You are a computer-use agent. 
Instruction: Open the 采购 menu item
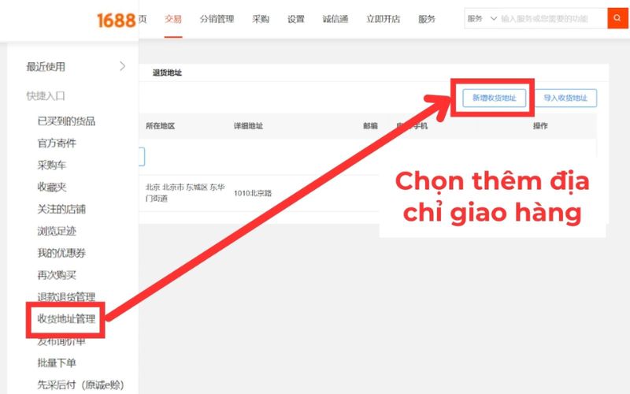[261, 19]
